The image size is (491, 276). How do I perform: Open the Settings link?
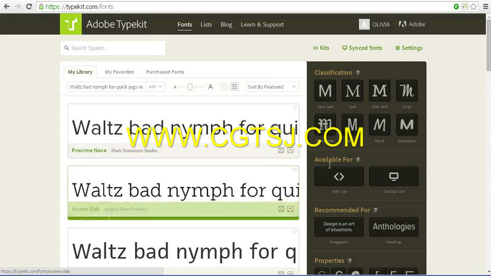click(409, 48)
